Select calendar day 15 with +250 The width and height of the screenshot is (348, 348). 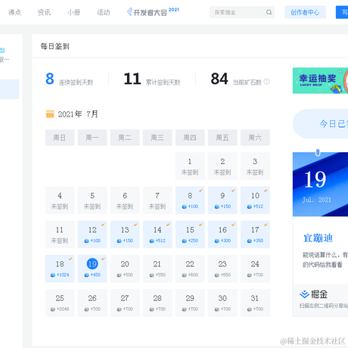[190, 235]
